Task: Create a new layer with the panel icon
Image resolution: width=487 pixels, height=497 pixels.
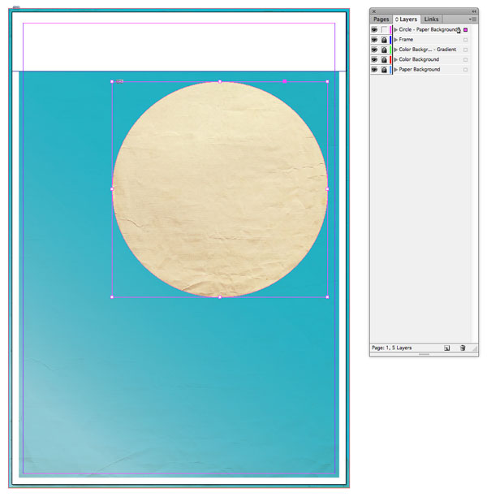Action: point(446,348)
